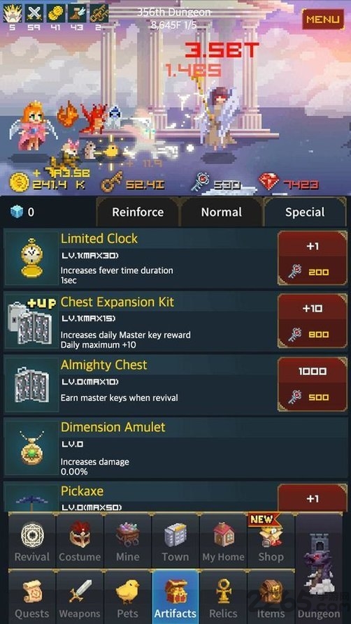Open the Pets chick icon

[x=127, y=597]
